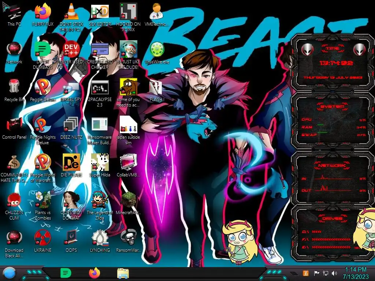
Task: Open the OOPS headset shortcut
Action: (x=71, y=238)
